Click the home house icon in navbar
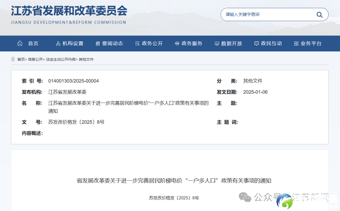The width and height of the screenshot is (340, 211). (20, 43)
